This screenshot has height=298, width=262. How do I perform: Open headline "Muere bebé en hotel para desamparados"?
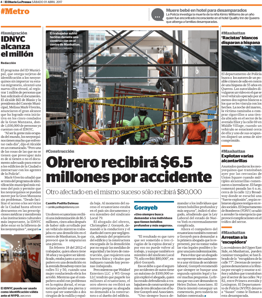(x=206, y=10)
